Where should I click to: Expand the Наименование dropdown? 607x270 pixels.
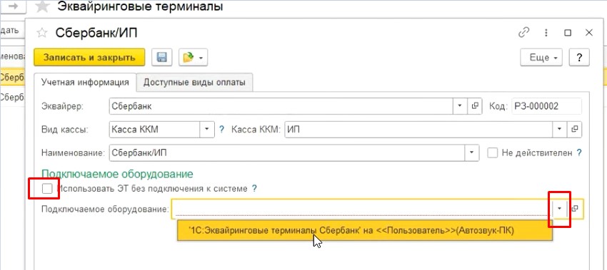[472, 152]
